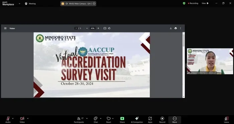Zoom in the PDF with plus button
234x124 pixels.
98,28
